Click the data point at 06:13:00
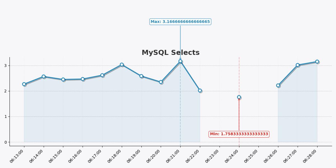The height and width of the screenshot is (168, 336). (x=24, y=84)
